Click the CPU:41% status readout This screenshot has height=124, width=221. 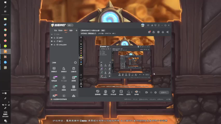click(152, 99)
